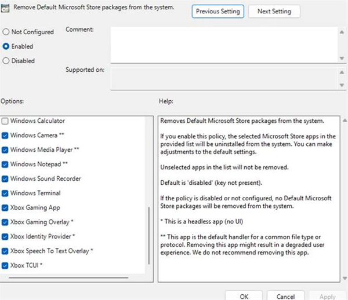Uncheck the Windows Camera checkbox

[x=5, y=136]
